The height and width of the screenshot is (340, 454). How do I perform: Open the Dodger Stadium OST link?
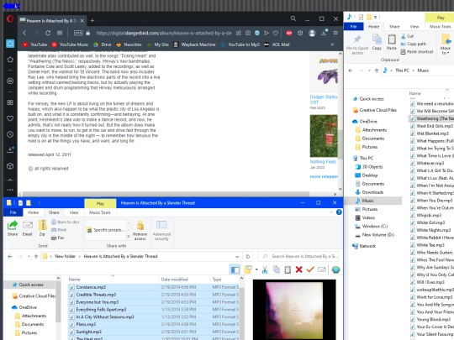click(x=324, y=99)
